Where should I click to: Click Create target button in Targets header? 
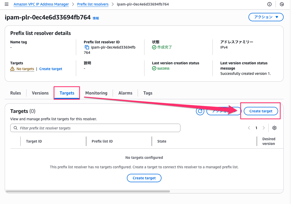(x=261, y=111)
